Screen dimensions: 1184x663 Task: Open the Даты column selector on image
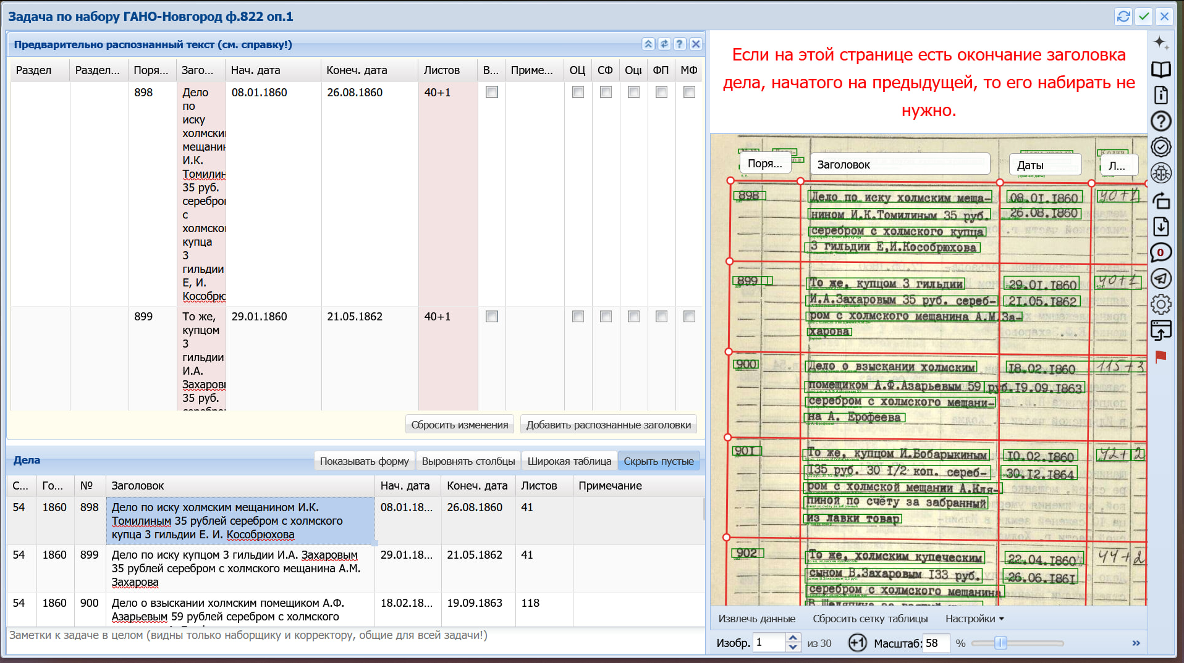click(1046, 165)
